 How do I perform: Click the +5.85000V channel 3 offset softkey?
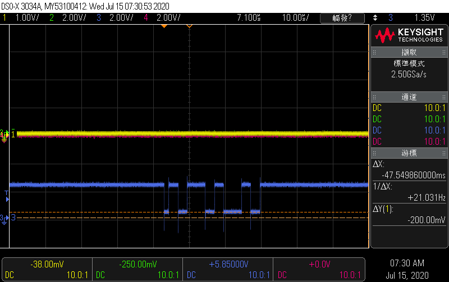[228, 270]
